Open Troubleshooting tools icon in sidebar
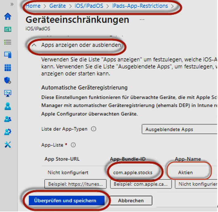The image size is (218, 212). 8,145
